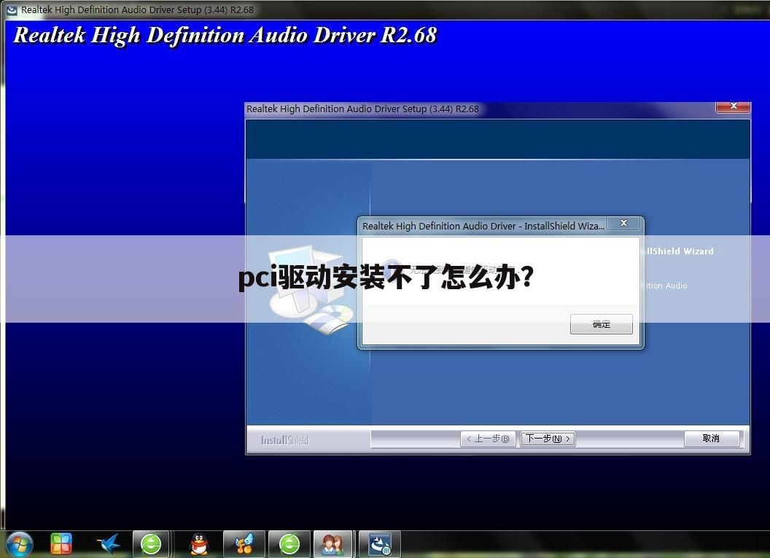
Task: Switch to the Realtek installer taskbar button
Action: [x=380, y=544]
